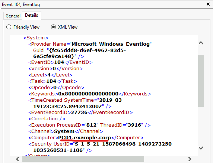
Task: Click the scroll up arrow
Action: [201, 43]
